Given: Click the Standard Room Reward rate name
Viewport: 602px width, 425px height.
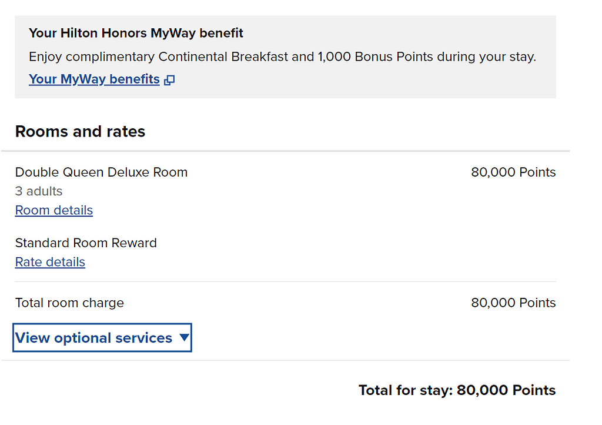Looking at the screenshot, I should click(86, 243).
